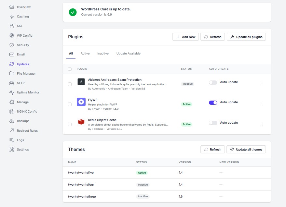Click the Redis Object Cache plugin title

tap(102, 120)
